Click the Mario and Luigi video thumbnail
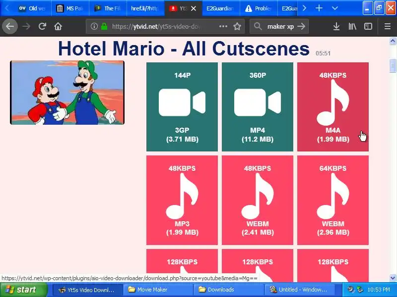This screenshot has width=397, height=297. 67,93
